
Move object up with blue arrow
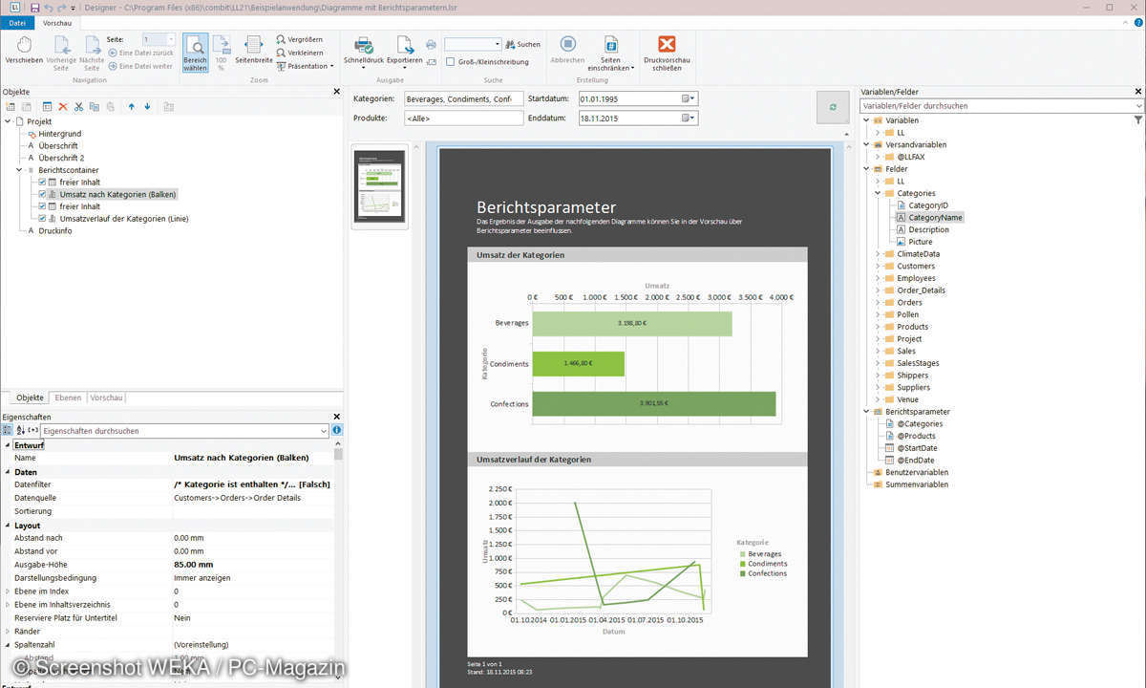pyautogui.click(x=132, y=107)
